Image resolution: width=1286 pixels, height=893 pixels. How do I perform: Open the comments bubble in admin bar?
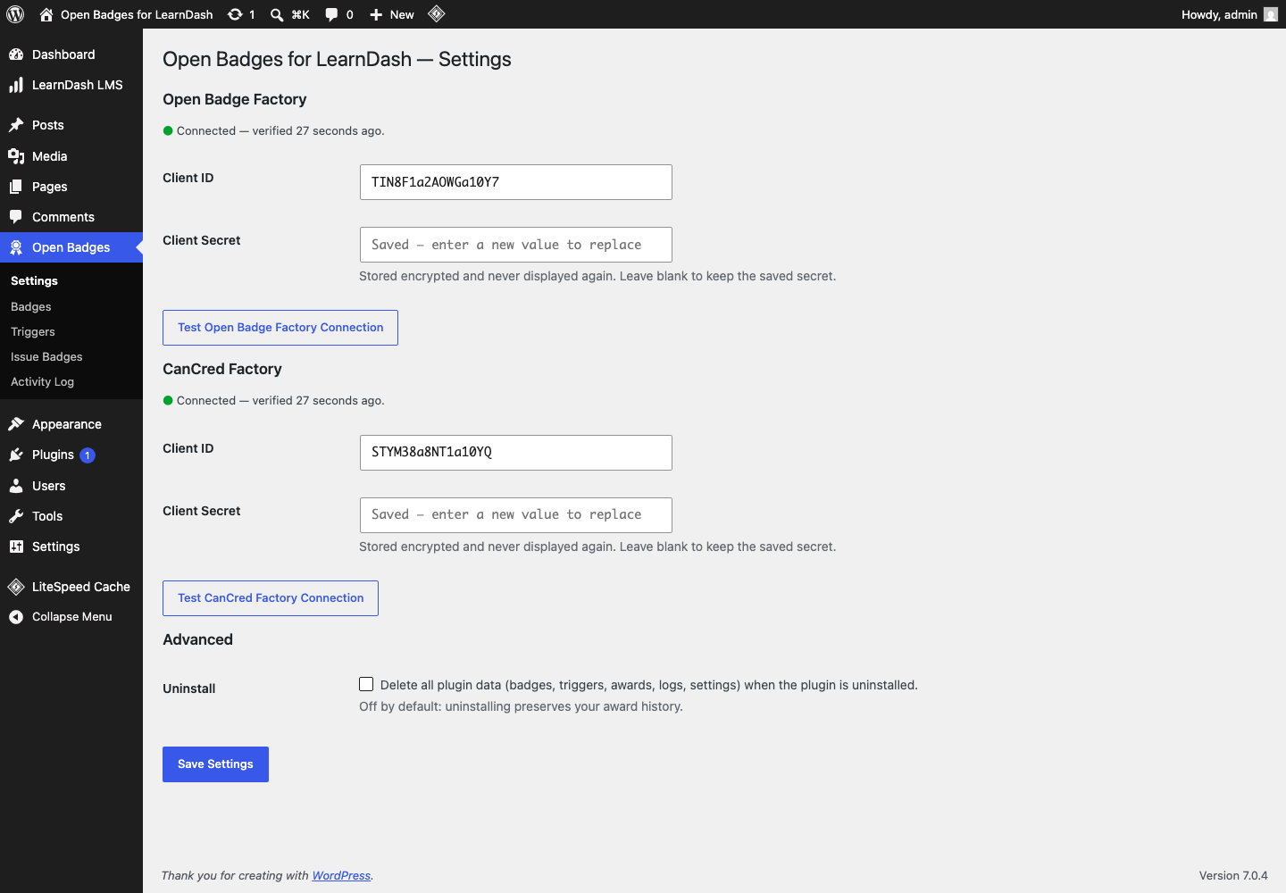[331, 14]
